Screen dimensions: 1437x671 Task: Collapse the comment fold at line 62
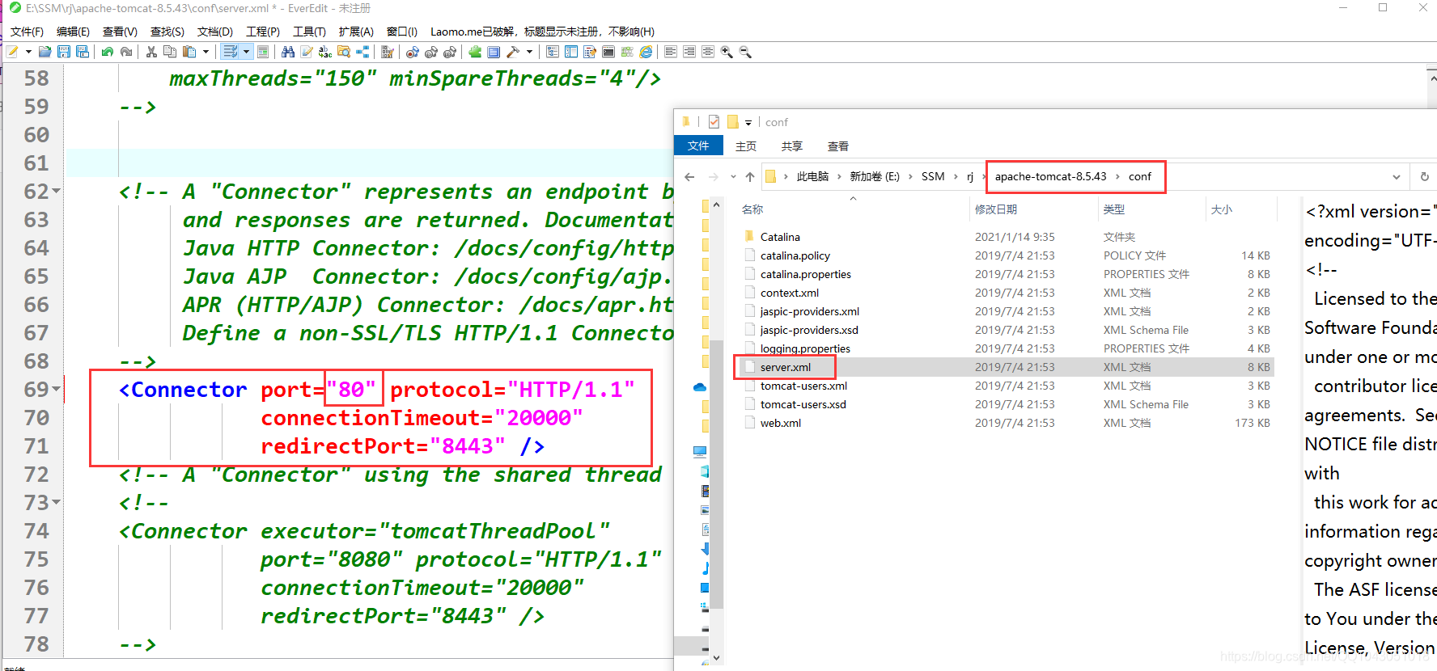57,192
